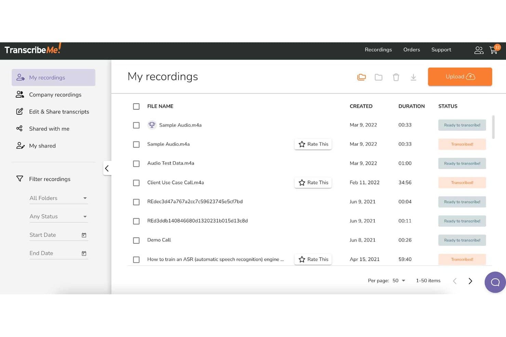
Task: Click the trophy icon beside Sample Audio.m4a
Action: click(152, 125)
